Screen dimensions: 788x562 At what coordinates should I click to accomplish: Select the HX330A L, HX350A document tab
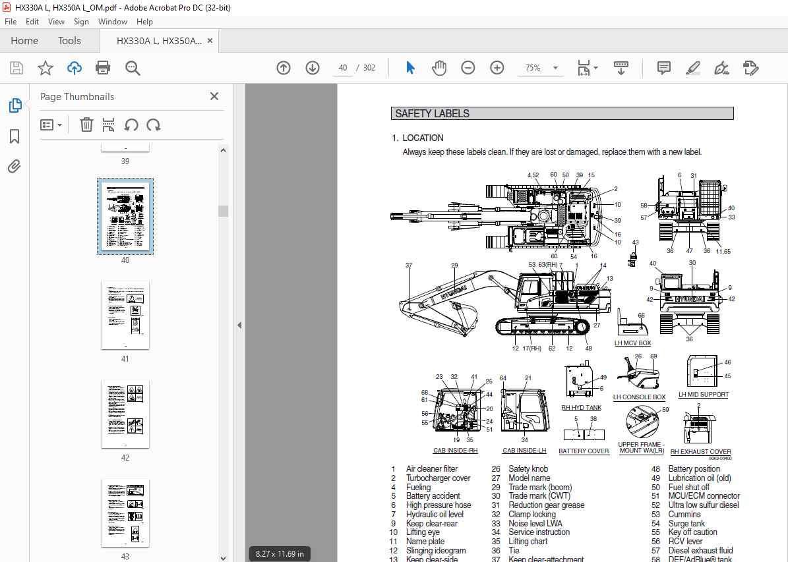159,42
